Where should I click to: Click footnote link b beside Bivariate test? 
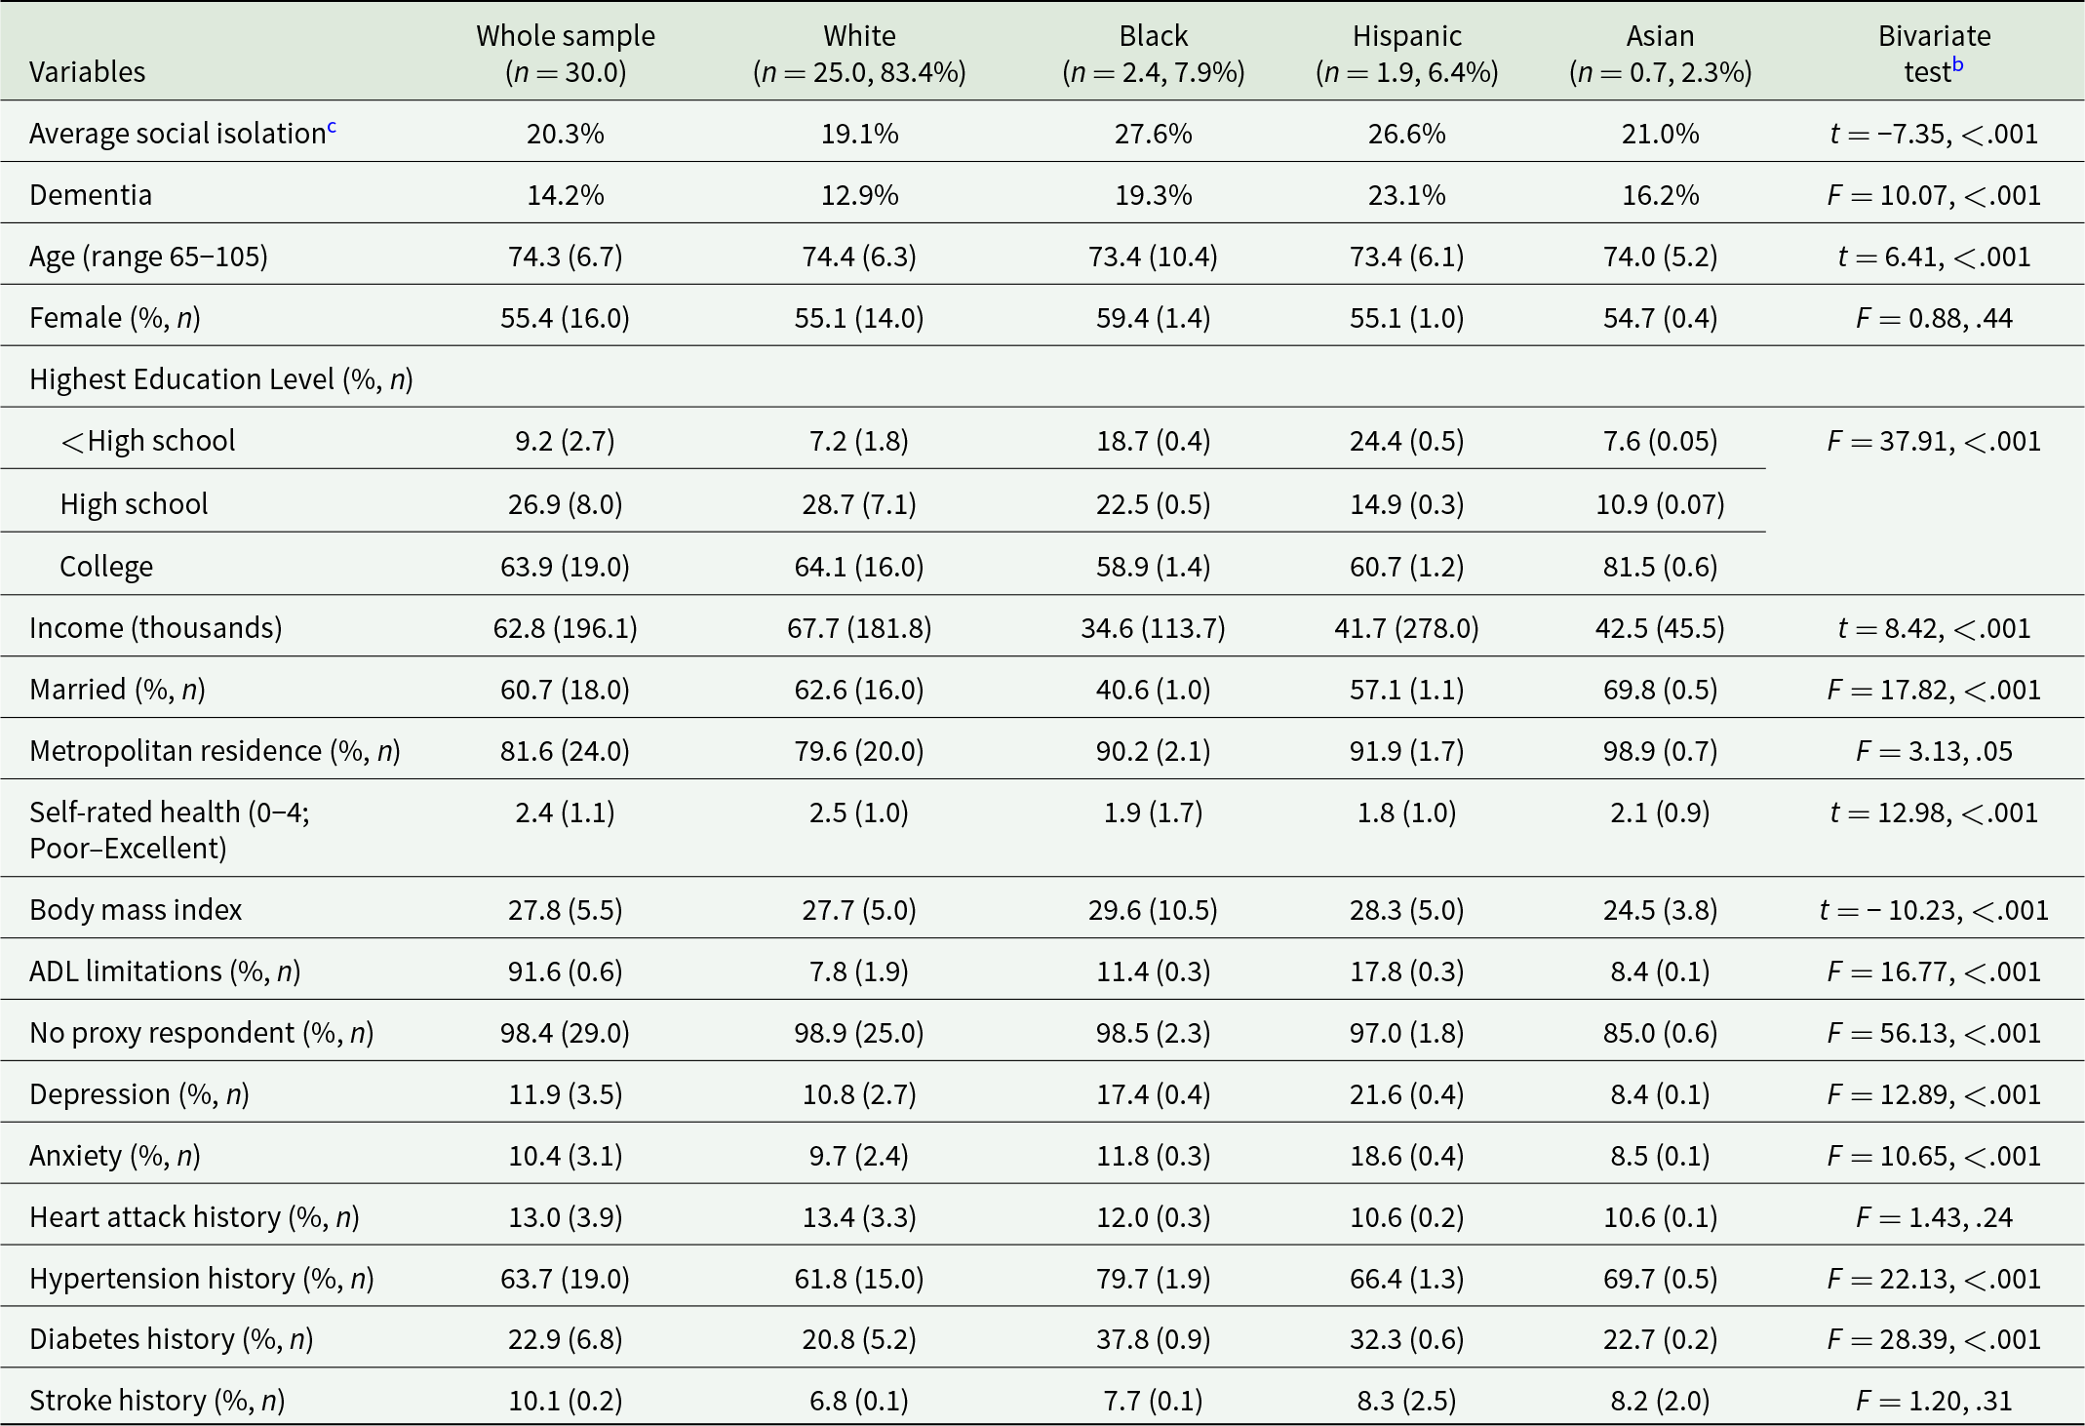coord(1957,65)
